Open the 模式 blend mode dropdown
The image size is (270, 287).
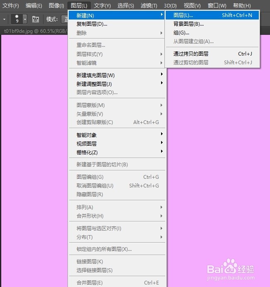[65, 19]
